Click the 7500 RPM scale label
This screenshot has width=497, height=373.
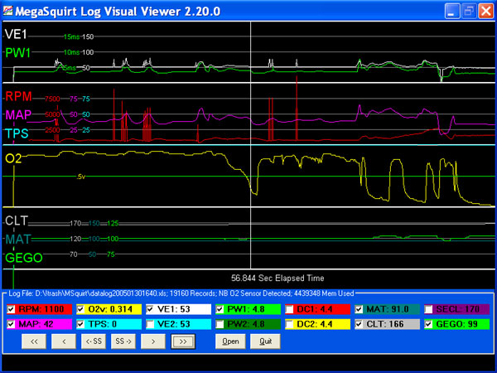click(x=52, y=99)
